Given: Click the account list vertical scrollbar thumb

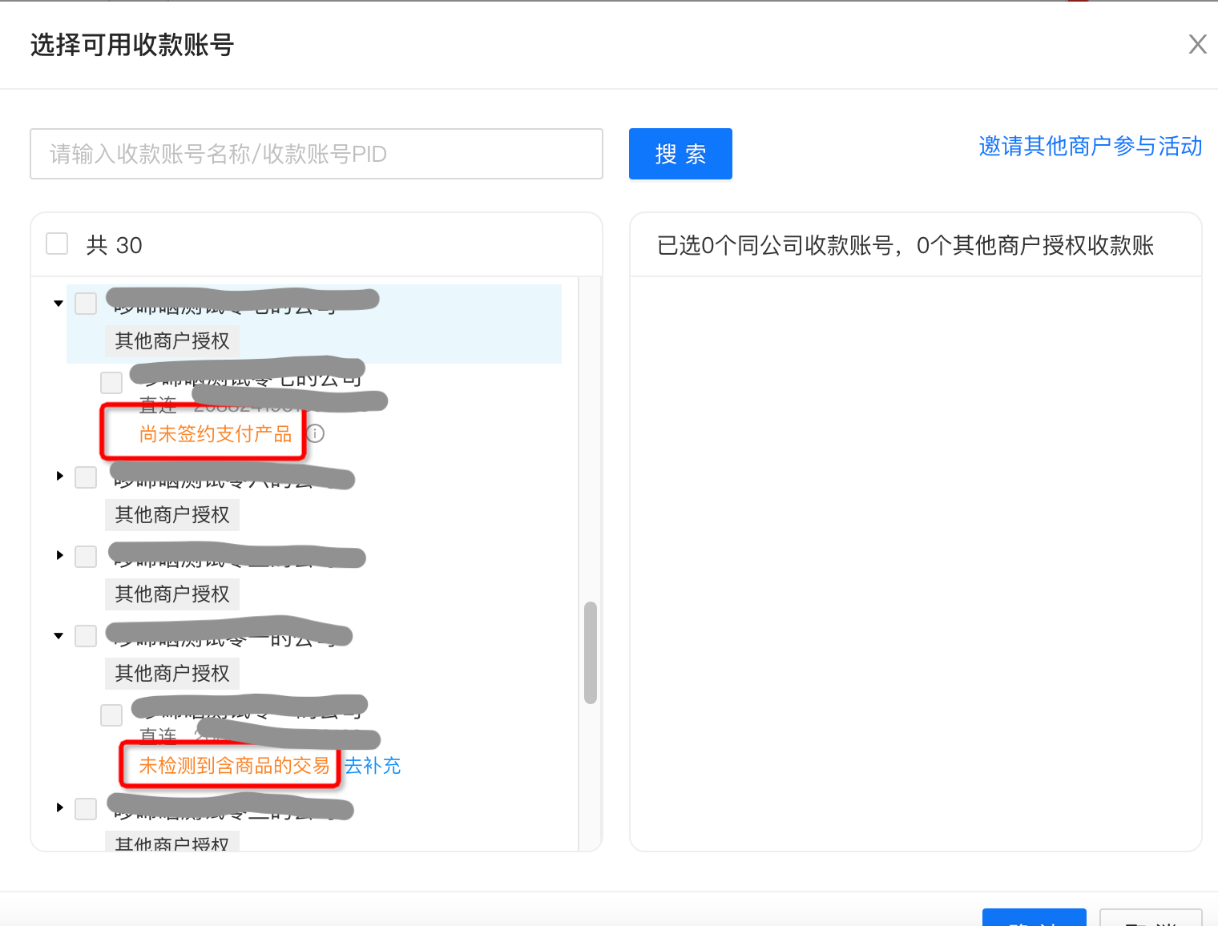Looking at the screenshot, I should click(x=591, y=652).
